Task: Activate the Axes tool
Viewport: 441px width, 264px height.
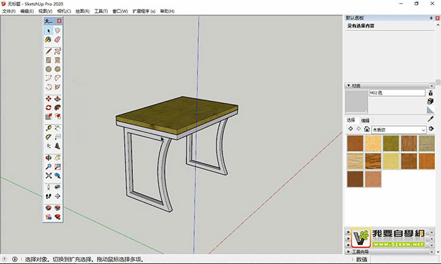Action: click(48, 146)
